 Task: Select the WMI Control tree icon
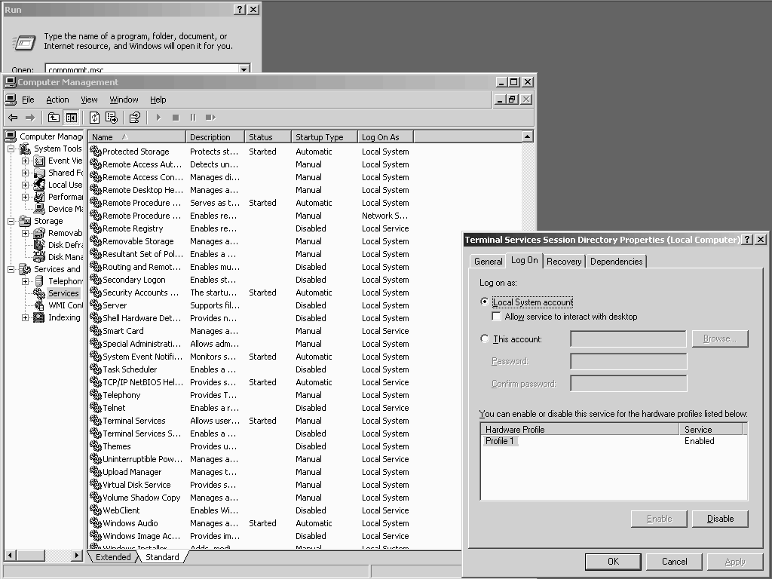[x=39, y=305]
